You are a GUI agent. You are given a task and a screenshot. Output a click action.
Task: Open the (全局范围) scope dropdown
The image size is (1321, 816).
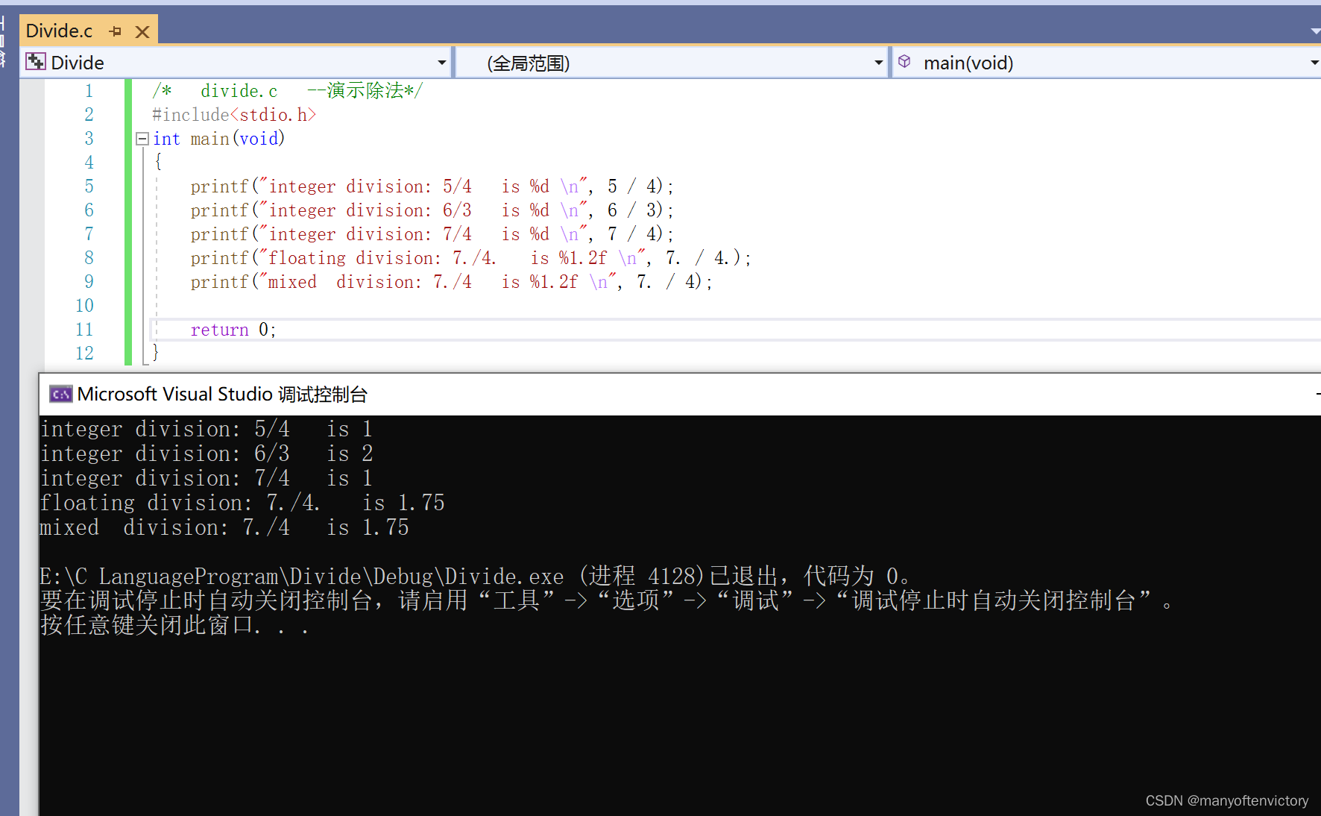(x=877, y=62)
